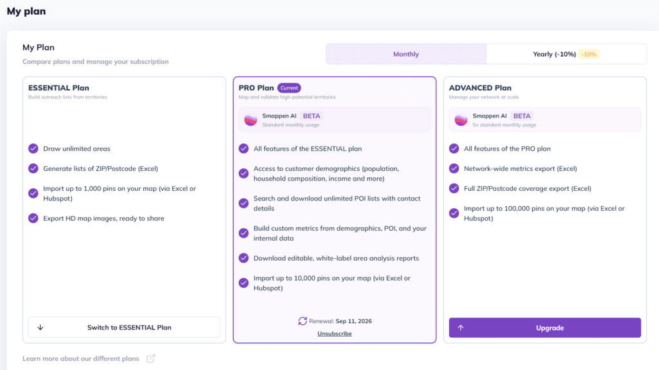The image size is (659, 370).
Task: Click the Smappen AI logo in PRO Plan
Action: tap(251, 120)
